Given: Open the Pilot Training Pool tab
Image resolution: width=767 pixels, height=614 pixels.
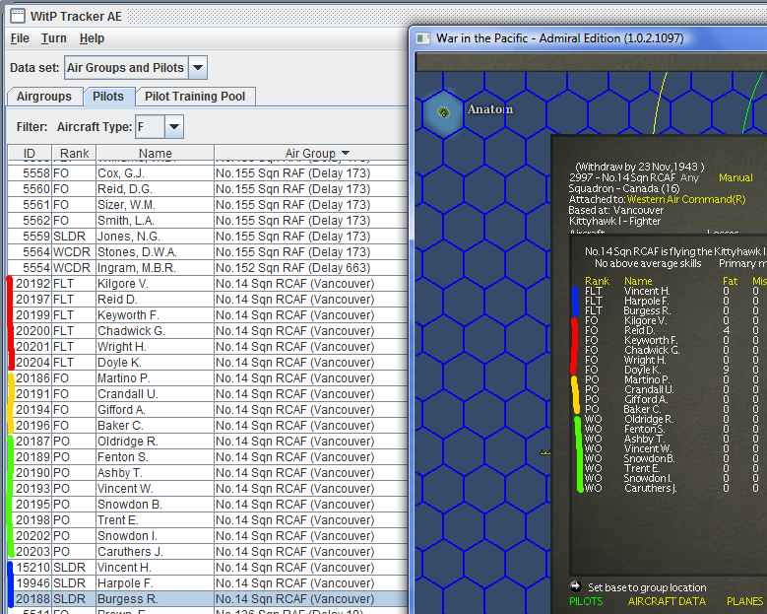Looking at the screenshot, I should click(195, 96).
